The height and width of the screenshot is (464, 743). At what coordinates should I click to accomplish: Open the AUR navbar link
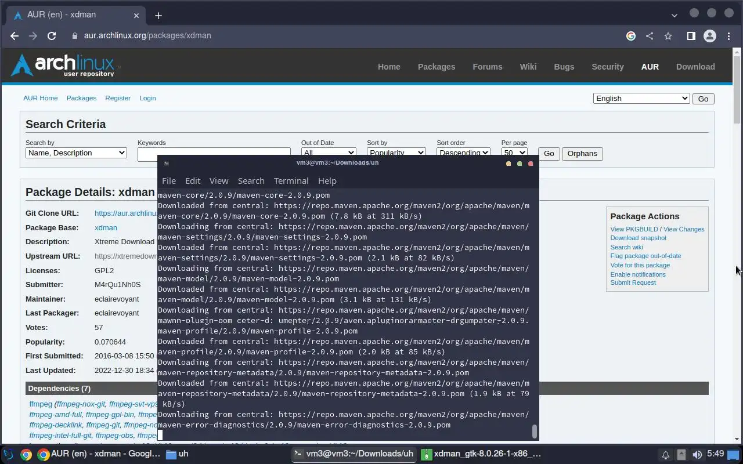650,67
